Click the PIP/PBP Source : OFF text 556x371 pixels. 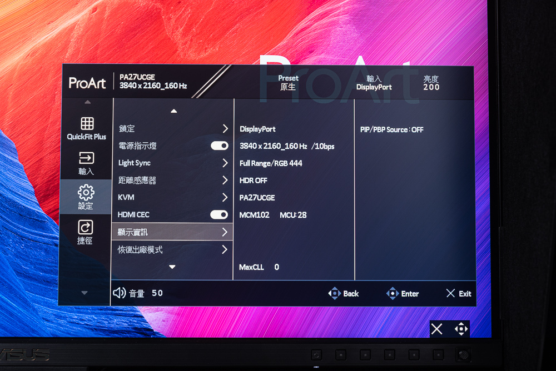[392, 130]
